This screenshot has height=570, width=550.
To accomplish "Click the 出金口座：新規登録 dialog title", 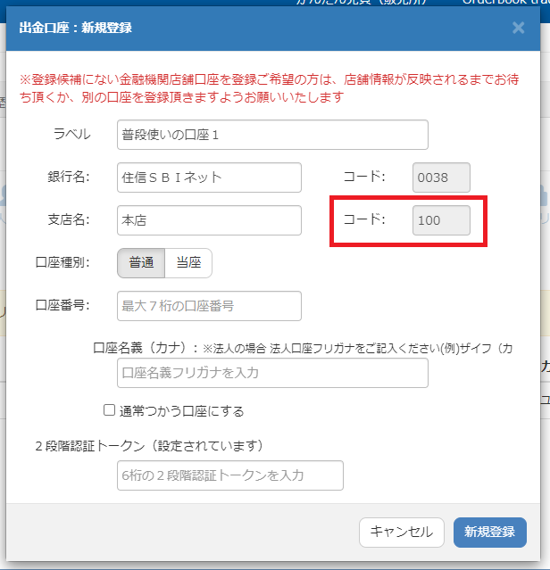I will coord(75,28).
